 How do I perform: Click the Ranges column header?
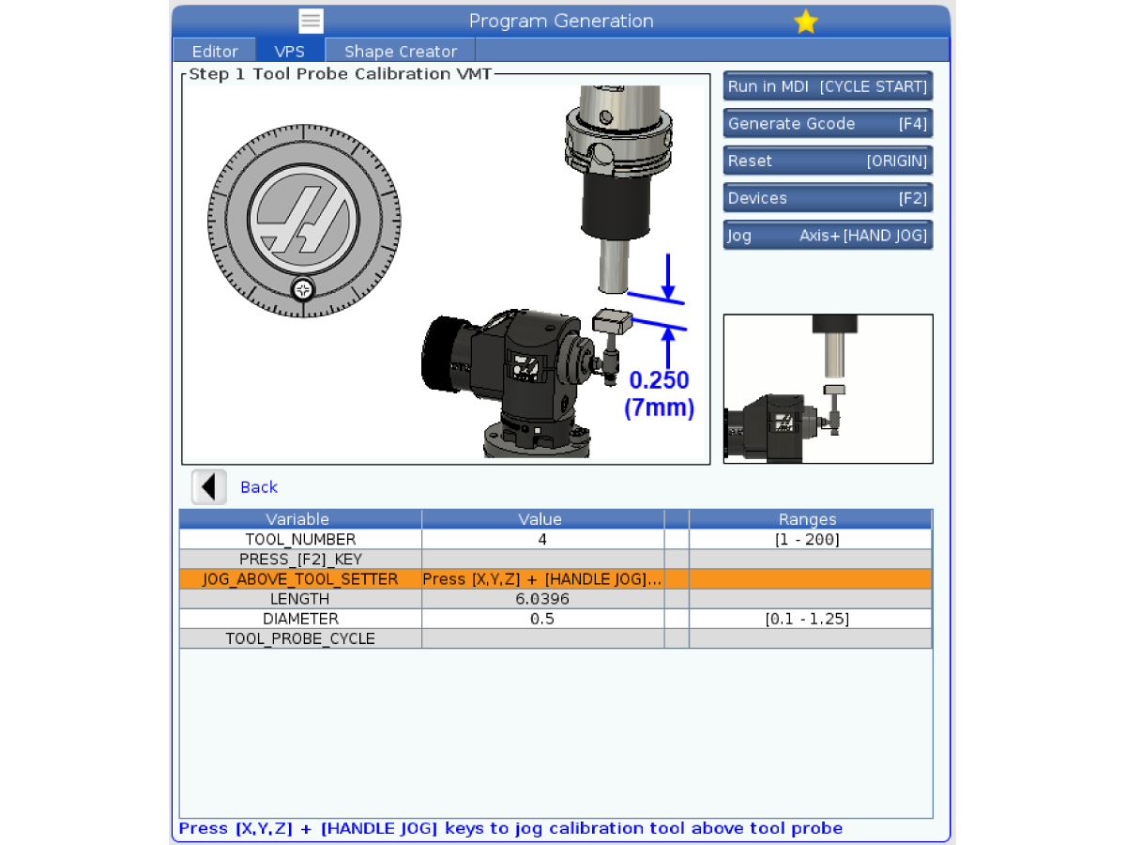click(x=810, y=519)
